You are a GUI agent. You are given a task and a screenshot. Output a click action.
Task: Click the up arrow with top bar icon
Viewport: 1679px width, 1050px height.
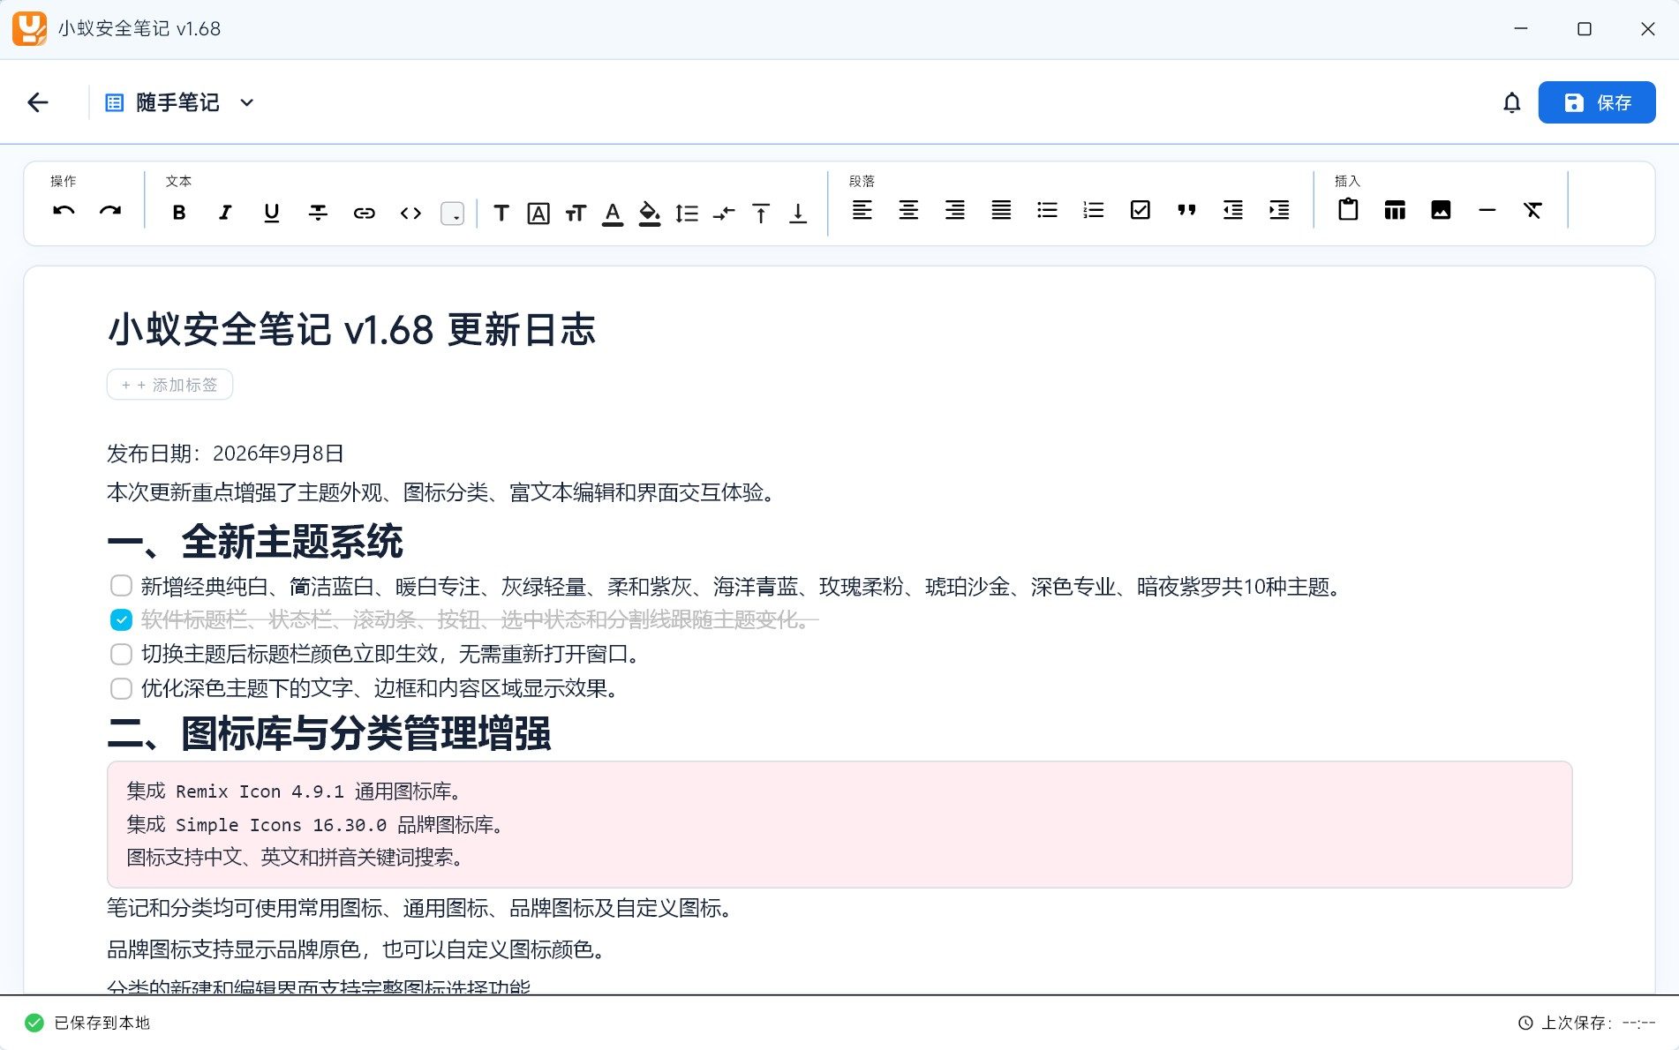761,212
